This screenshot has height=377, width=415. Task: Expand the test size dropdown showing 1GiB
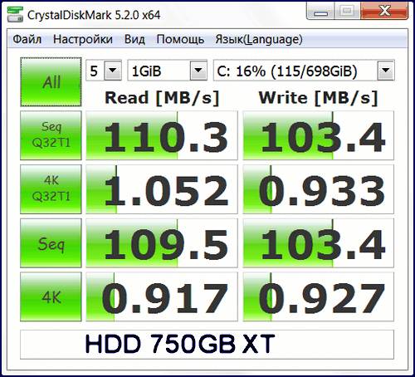click(x=198, y=71)
